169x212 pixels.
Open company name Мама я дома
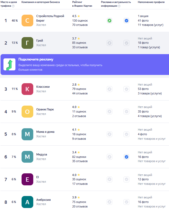(x=45, y=132)
